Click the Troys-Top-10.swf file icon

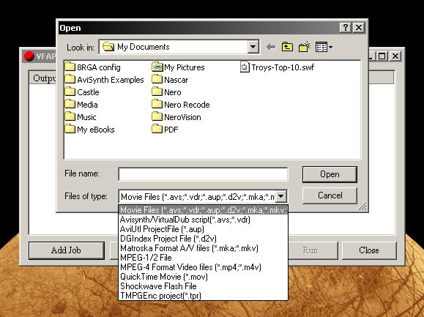point(245,67)
